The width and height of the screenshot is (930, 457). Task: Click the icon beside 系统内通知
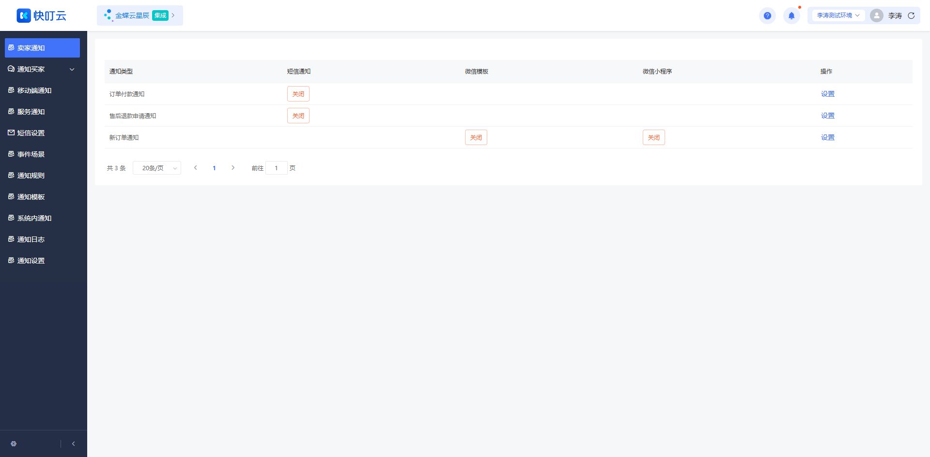click(11, 218)
